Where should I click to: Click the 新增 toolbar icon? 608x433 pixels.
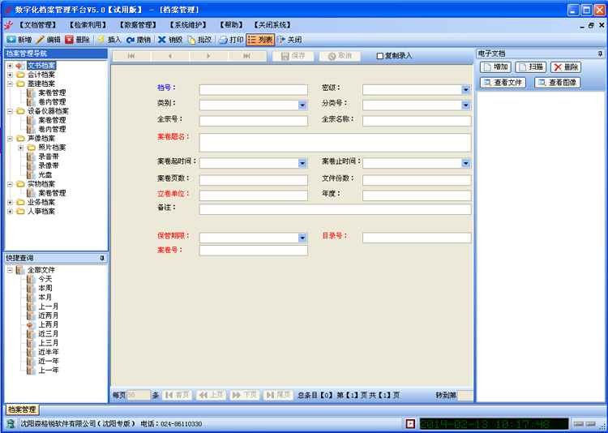[11, 39]
